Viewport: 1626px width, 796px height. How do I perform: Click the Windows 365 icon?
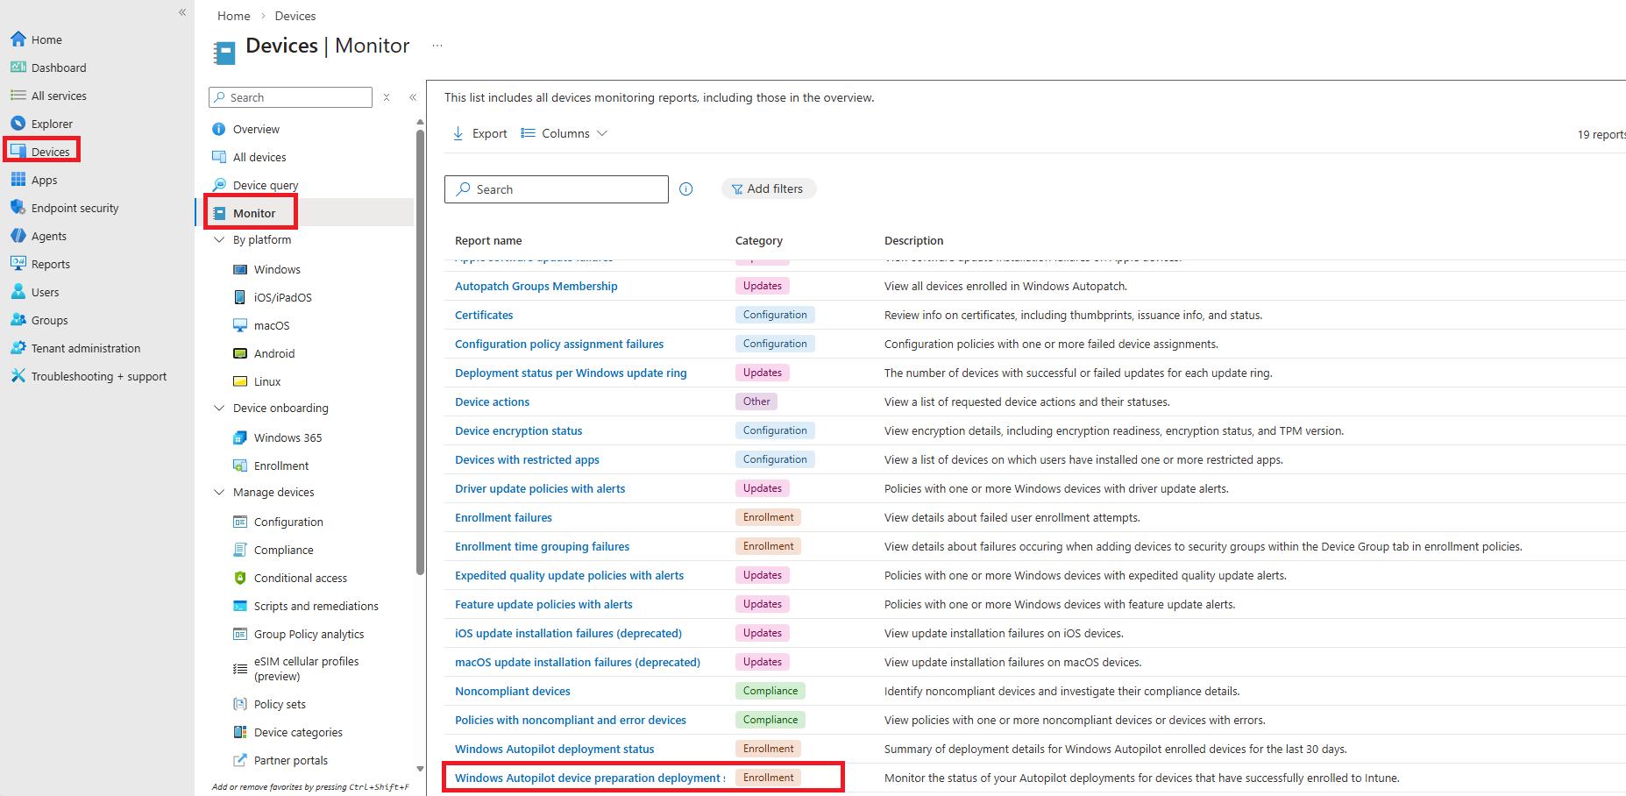tap(240, 437)
